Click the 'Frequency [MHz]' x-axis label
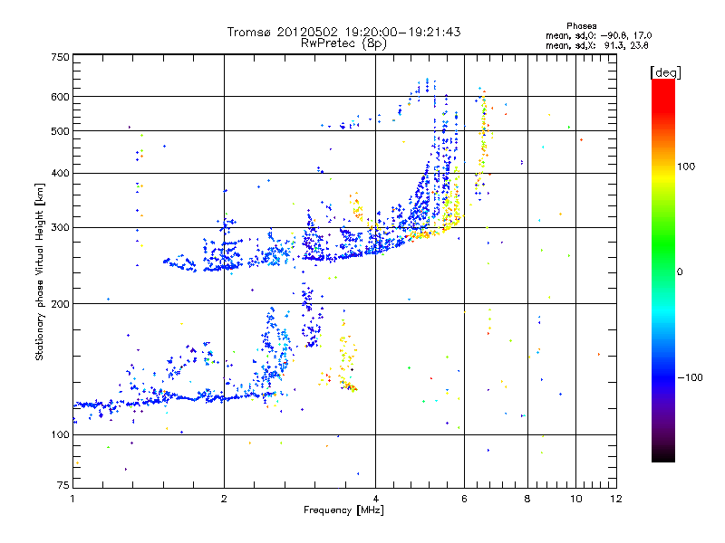The image size is (725, 543). 343,510
